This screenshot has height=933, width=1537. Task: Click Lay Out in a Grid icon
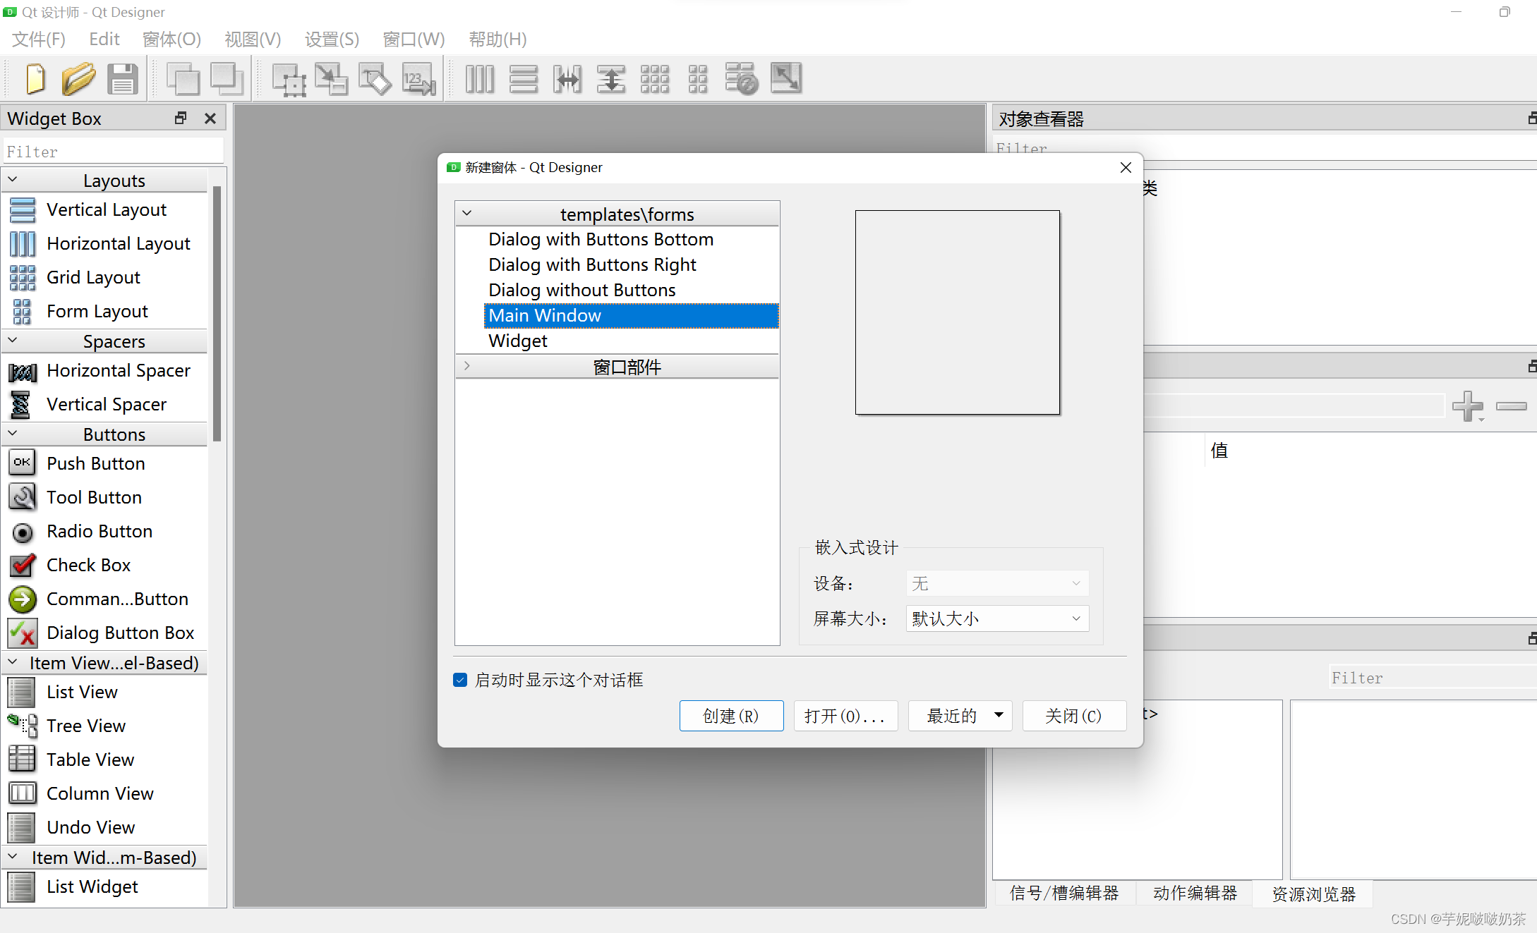655,78
